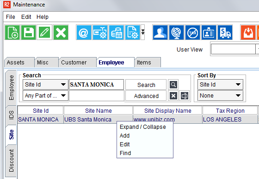Click the green Edit pencil icon

click(x=44, y=32)
